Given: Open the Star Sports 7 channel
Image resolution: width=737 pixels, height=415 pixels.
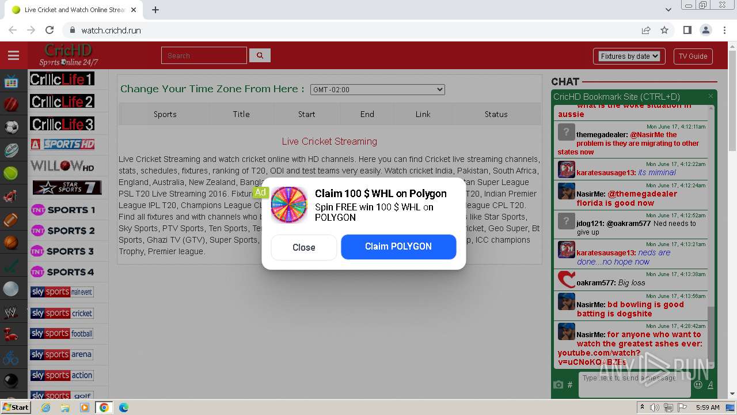Looking at the screenshot, I should [x=67, y=187].
